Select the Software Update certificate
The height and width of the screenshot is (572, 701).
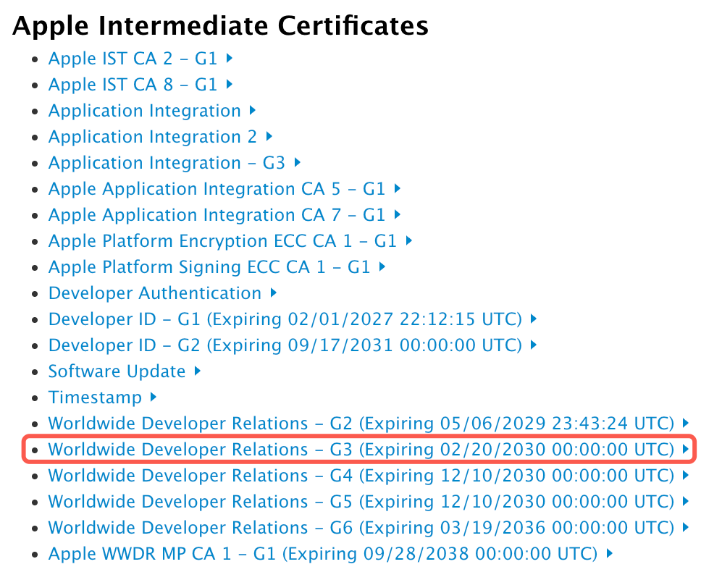[x=117, y=371]
